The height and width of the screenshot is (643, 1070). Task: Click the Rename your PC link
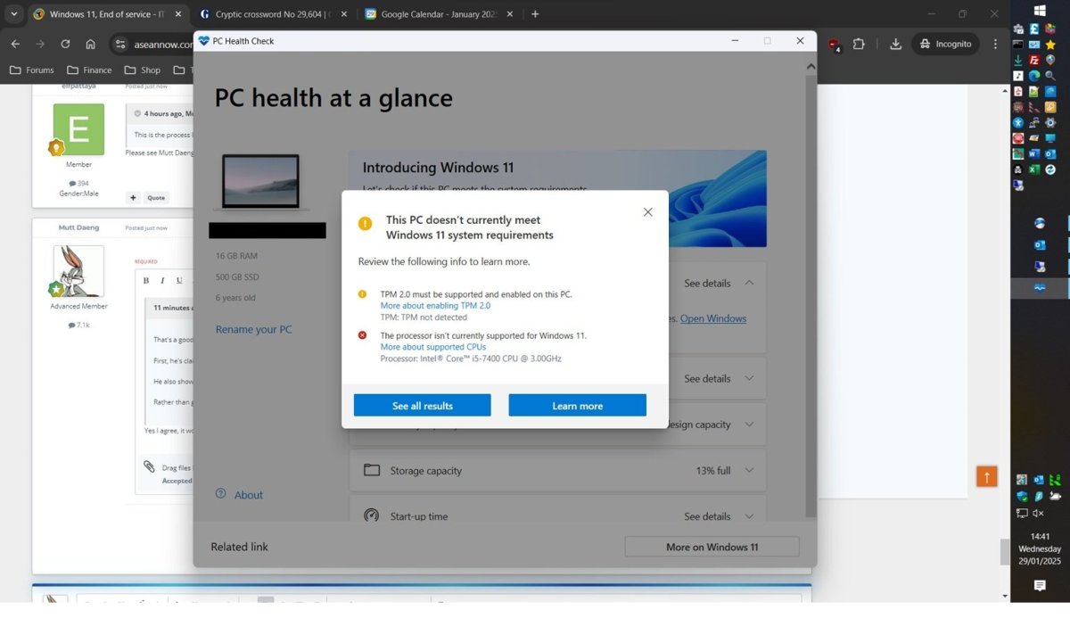[253, 329]
